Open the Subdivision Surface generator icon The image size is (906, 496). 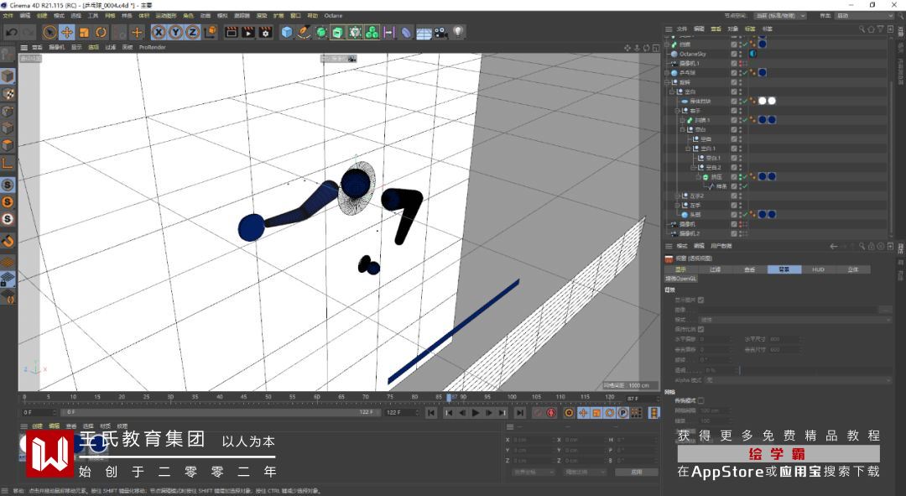(321, 33)
